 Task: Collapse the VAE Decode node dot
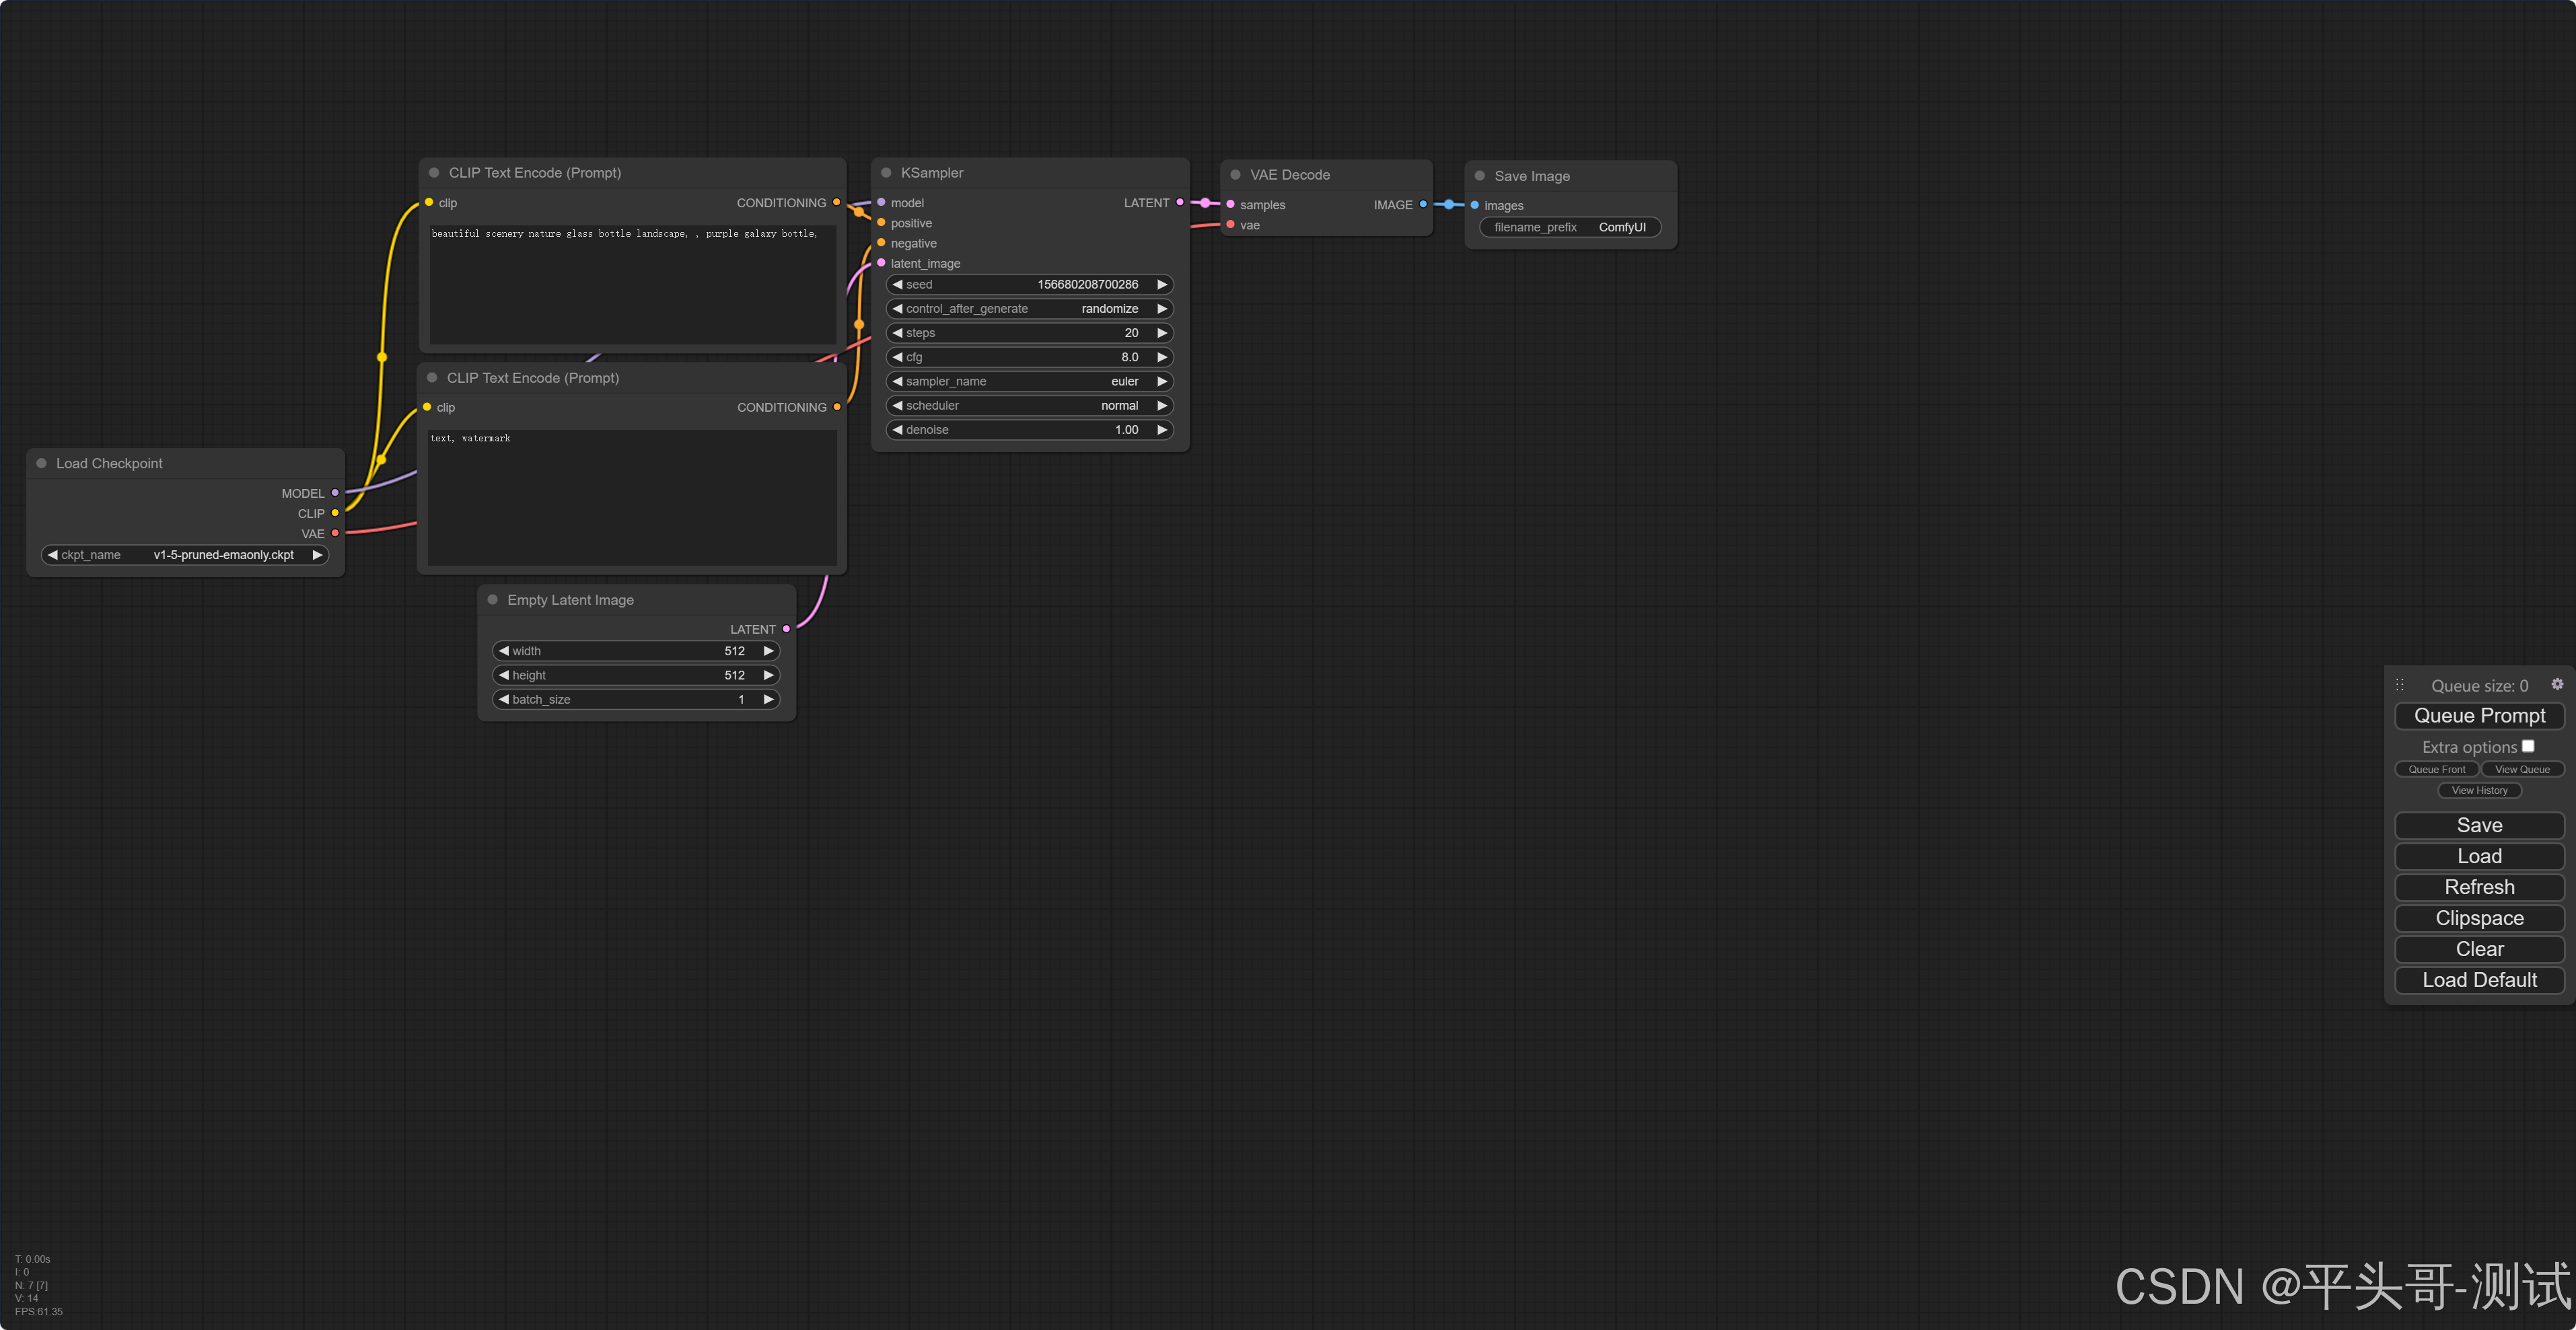pyautogui.click(x=1235, y=175)
